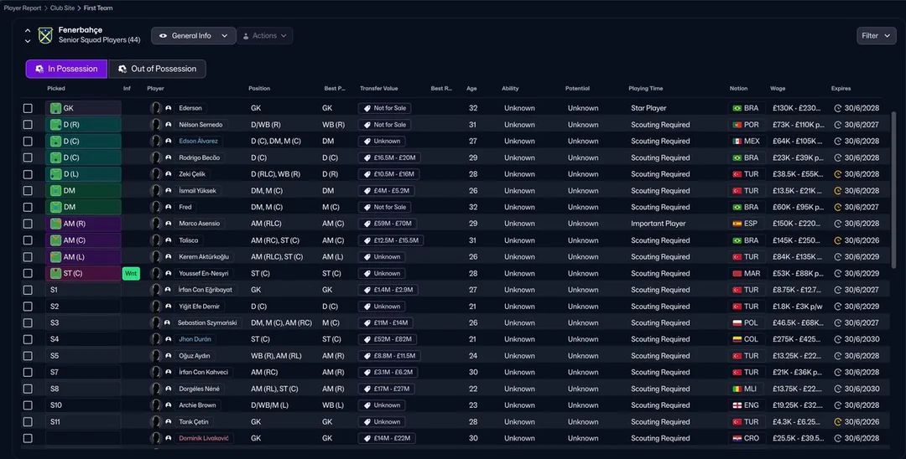Viewport: 906px width, 459px height.
Task: Click contract clock icon in Tarık Çetin's row
Action: point(837,422)
